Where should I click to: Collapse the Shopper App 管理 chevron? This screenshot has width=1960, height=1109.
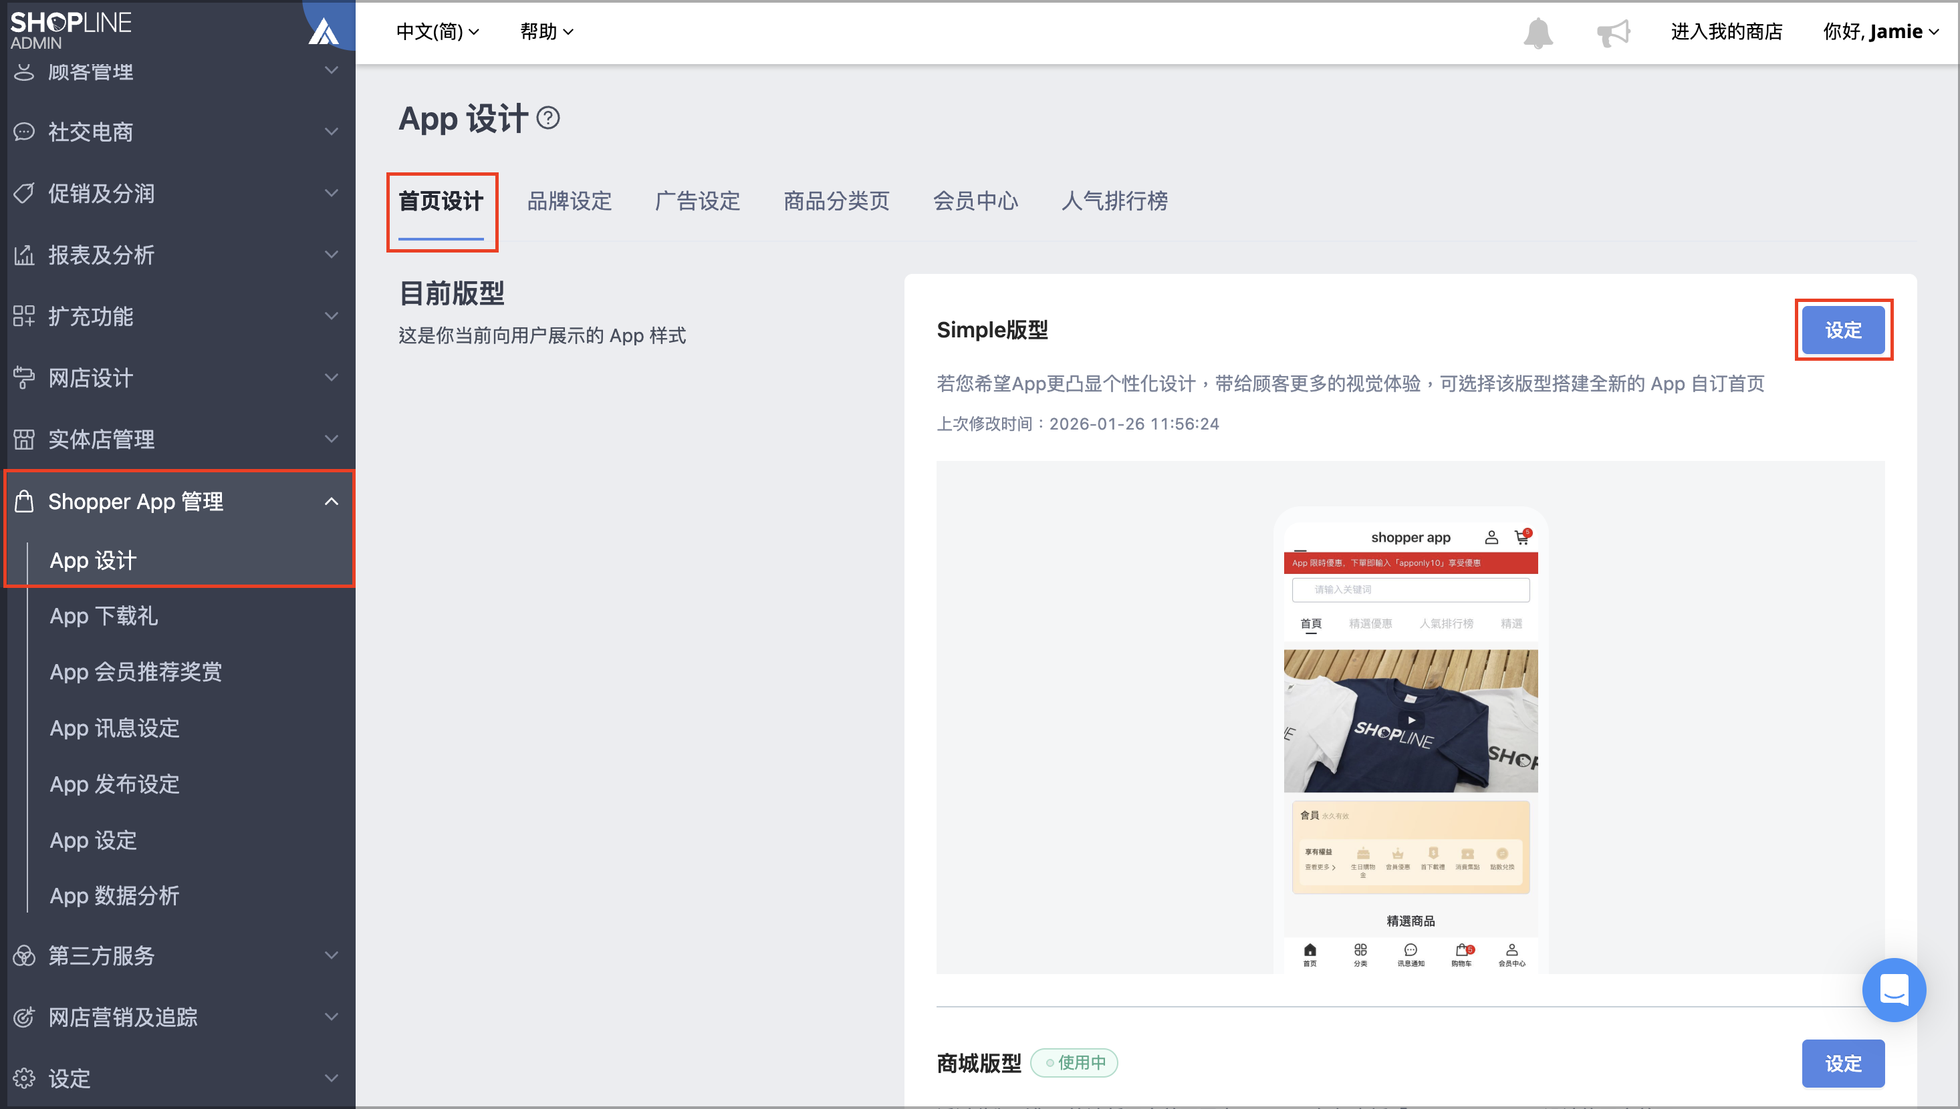332,501
